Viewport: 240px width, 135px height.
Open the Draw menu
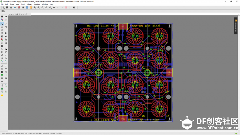tap(12, 4)
